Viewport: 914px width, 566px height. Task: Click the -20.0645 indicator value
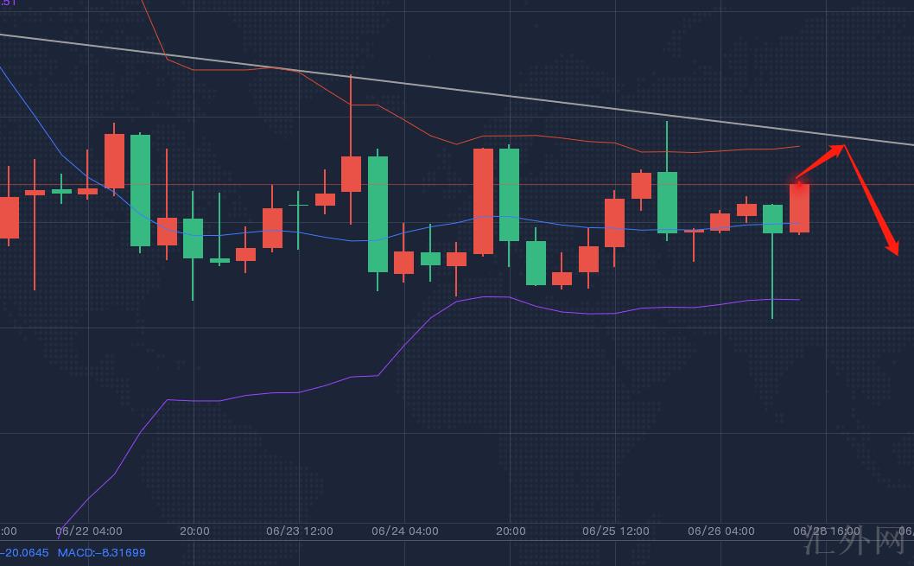tap(24, 552)
